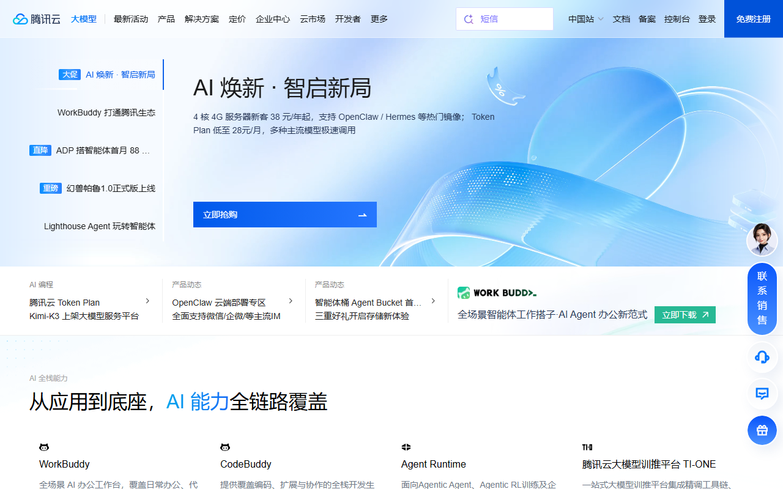Click the WorkBuddy logo banner

[x=497, y=293]
